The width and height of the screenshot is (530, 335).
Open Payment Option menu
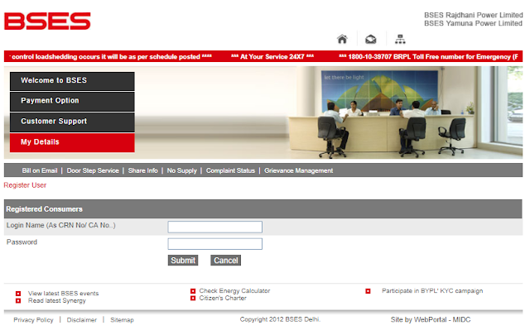(72, 101)
